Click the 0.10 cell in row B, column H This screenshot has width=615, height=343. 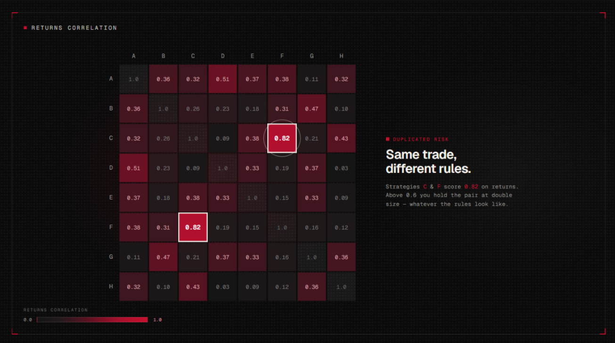pos(341,108)
